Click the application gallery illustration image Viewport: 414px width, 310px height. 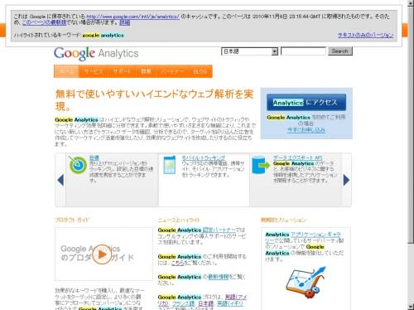[306, 283]
